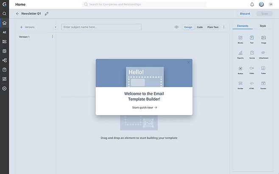279x174 pixels.
Task: Open the clipboard check sidebar icon
Action: (4, 69)
